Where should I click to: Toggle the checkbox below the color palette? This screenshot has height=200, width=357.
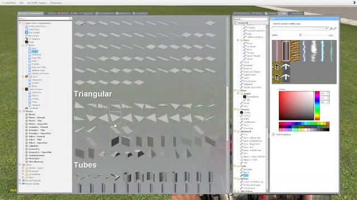click(273, 134)
